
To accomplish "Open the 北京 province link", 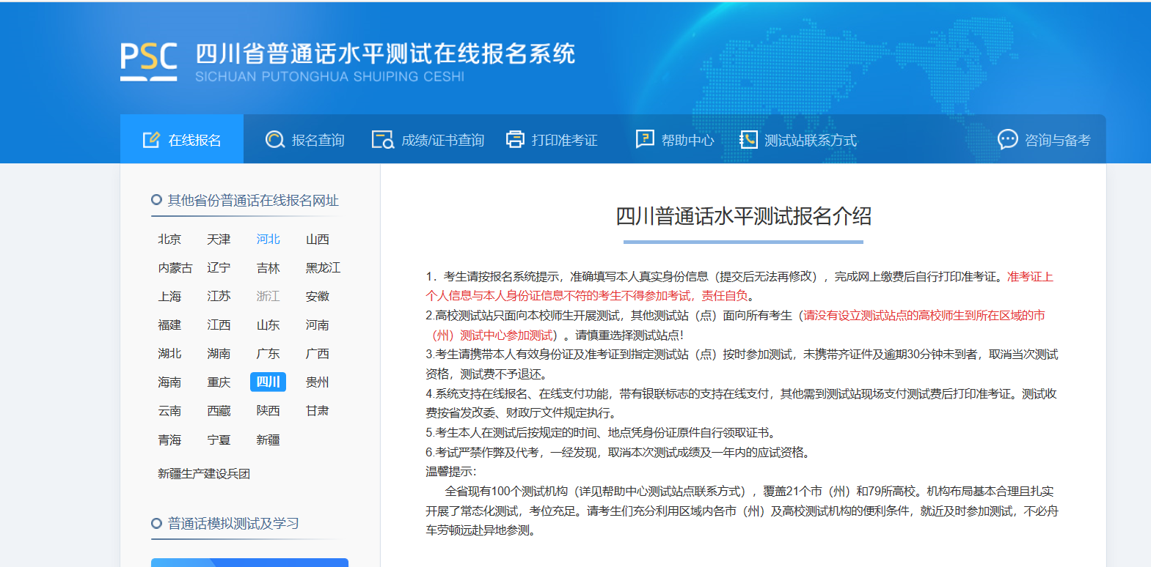I will pos(169,240).
